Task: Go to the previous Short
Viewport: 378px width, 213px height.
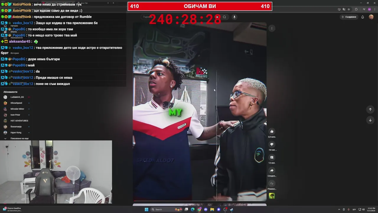Action: click(370, 109)
